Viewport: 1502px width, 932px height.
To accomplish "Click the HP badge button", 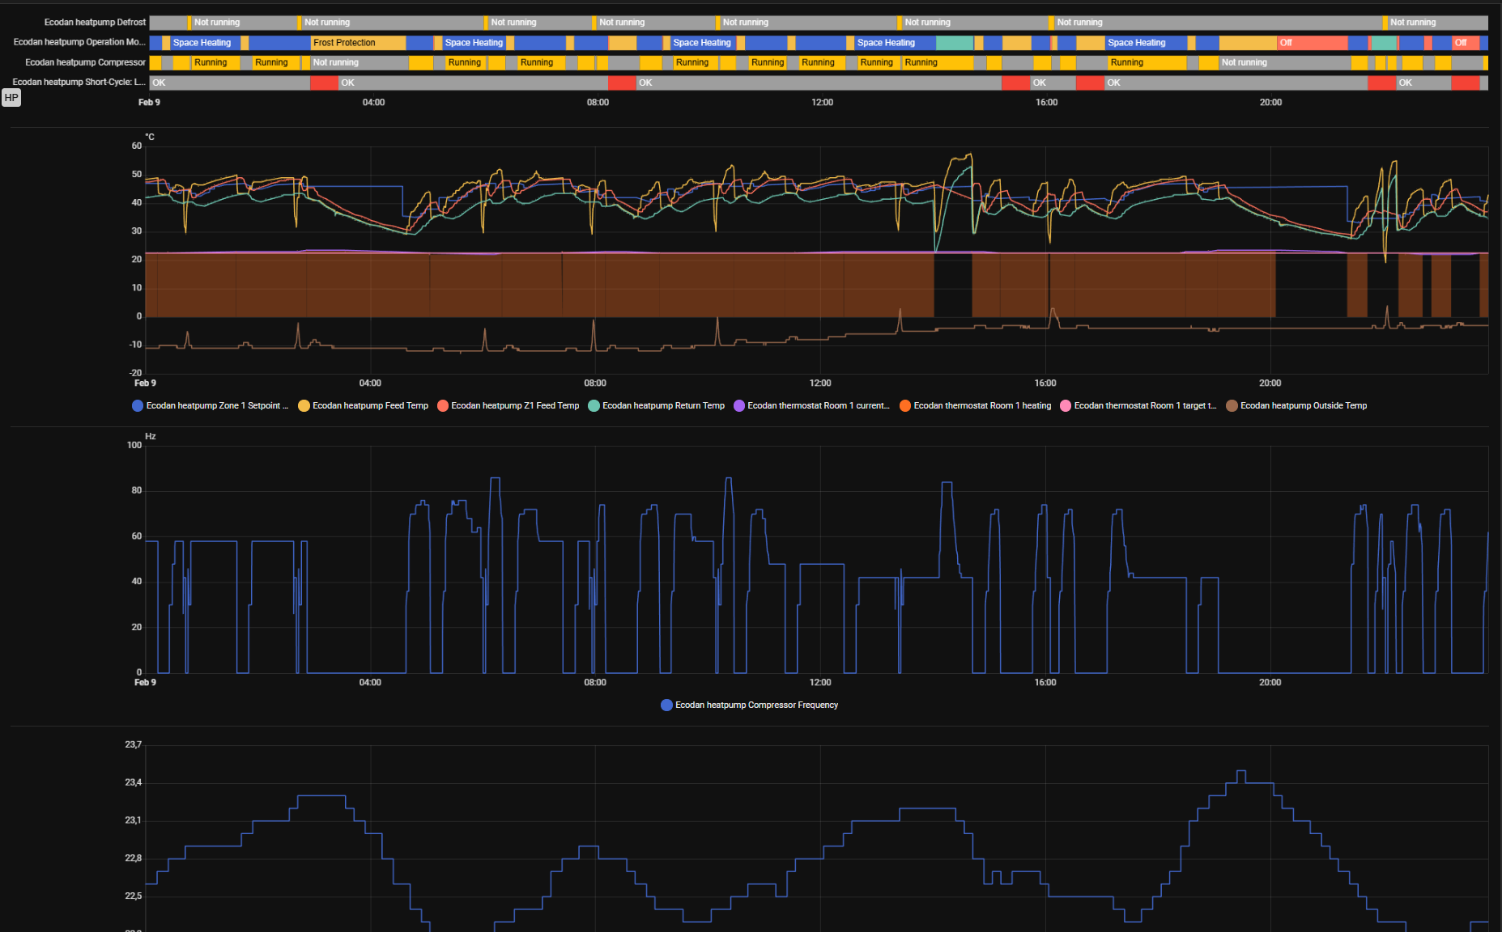I will pyautogui.click(x=11, y=98).
